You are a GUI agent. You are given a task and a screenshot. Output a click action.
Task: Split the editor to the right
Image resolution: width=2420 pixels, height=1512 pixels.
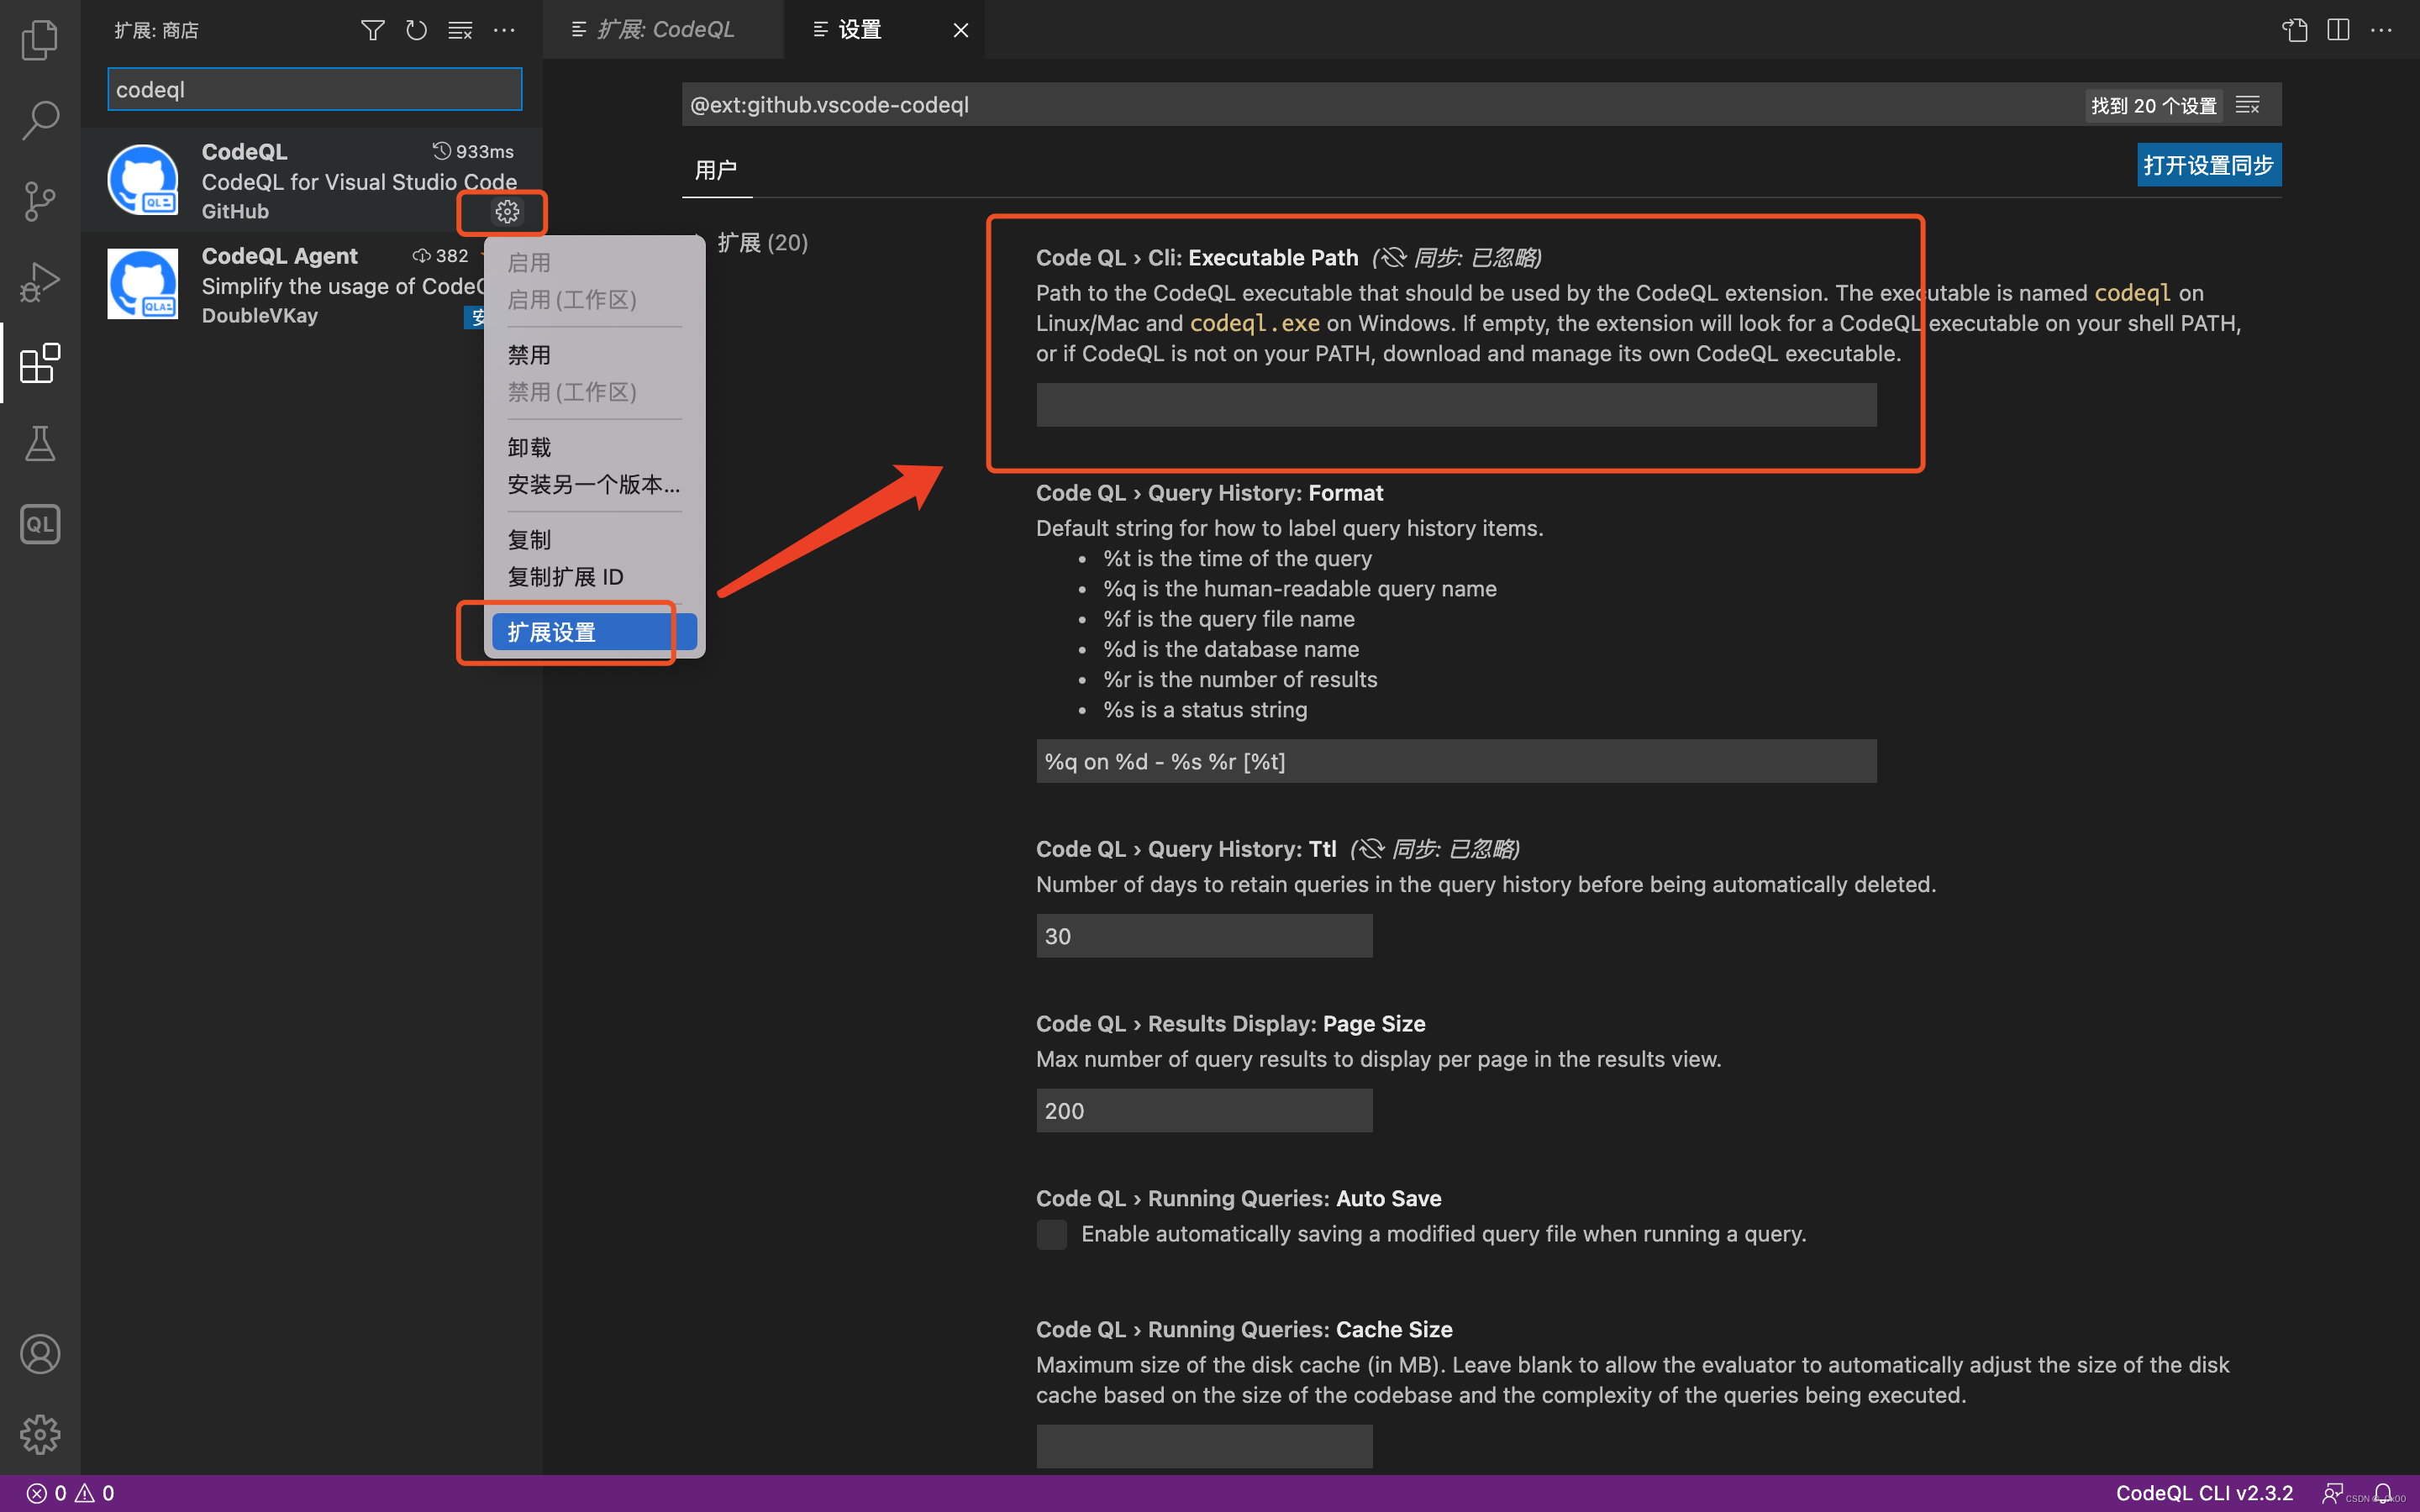(x=2338, y=30)
